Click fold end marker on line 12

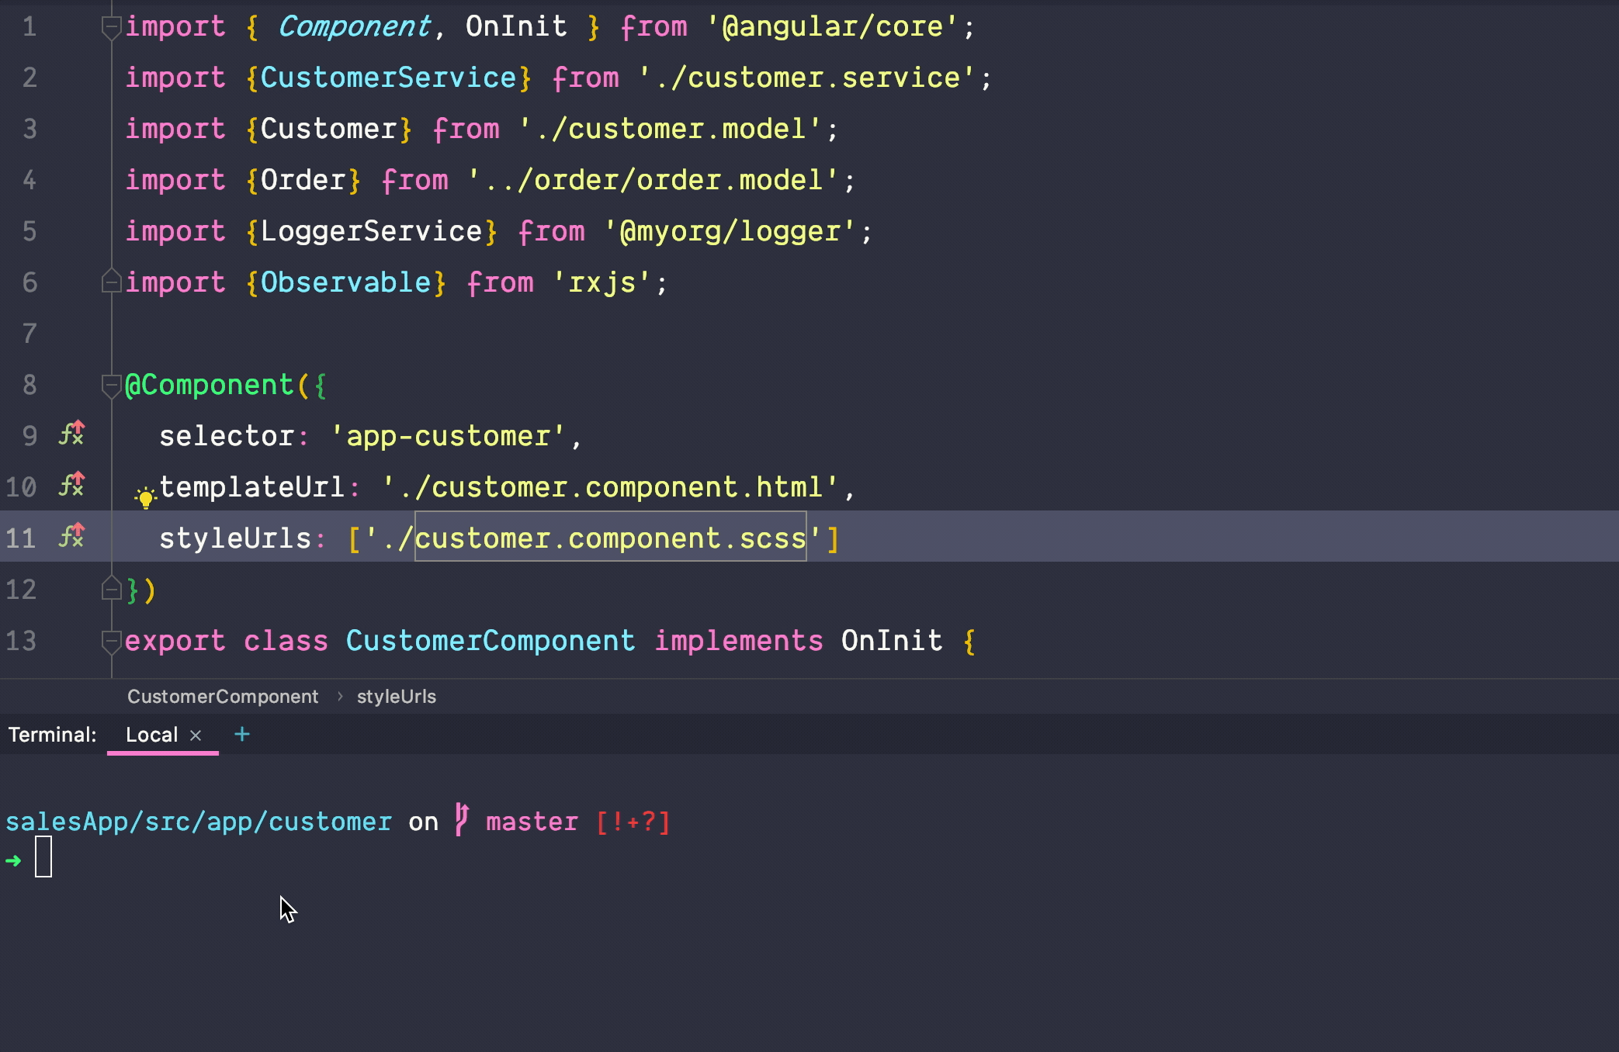111,590
